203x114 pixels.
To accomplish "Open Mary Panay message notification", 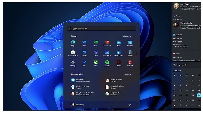I will (x=187, y=6).
